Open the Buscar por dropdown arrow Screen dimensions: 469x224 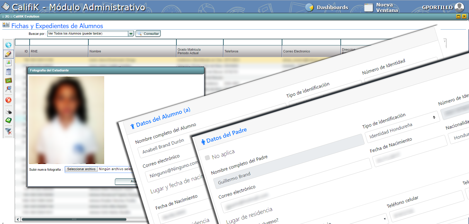[x=131, y=34]
